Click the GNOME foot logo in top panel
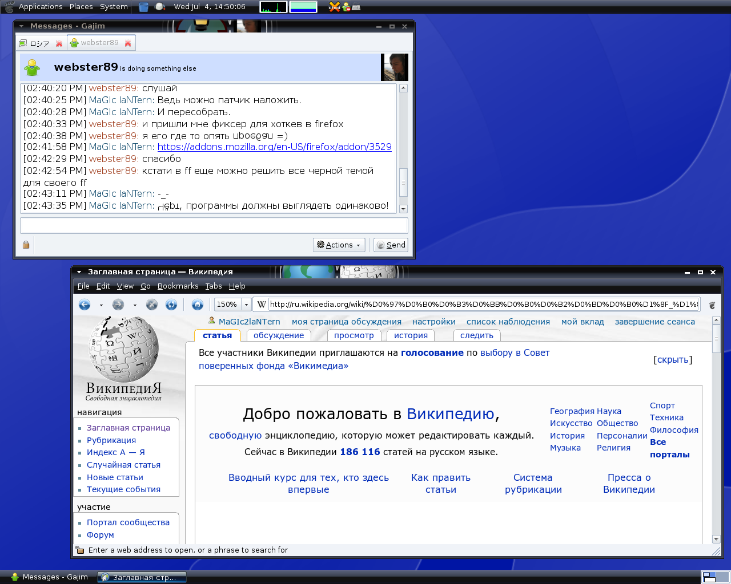This screenshot has width=731, height=584. [9, 7]
